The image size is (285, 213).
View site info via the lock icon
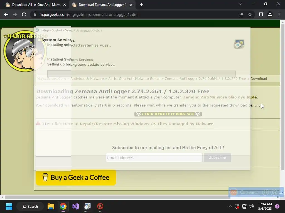click(35, 14)
